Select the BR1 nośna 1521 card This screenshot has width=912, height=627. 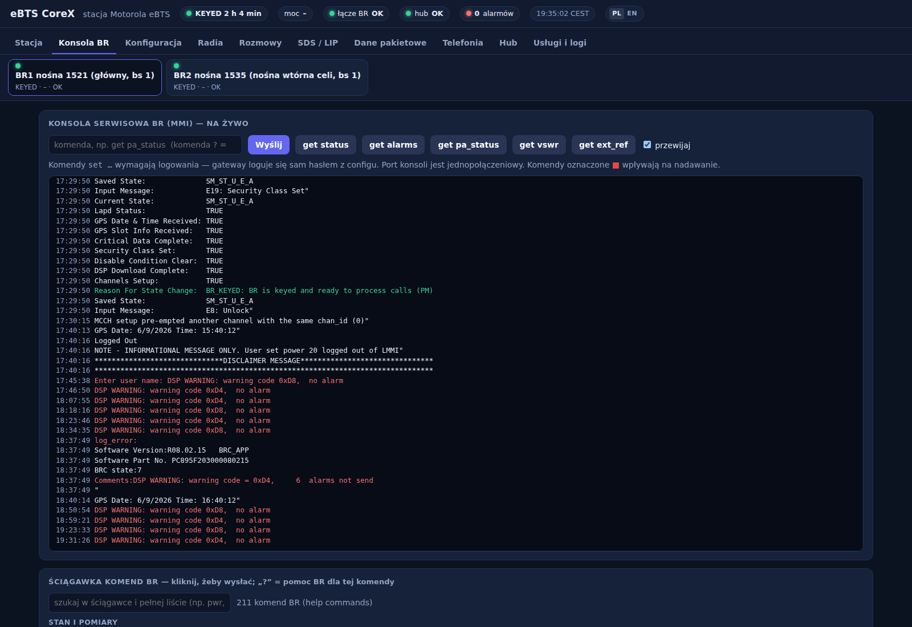point(85,78)
